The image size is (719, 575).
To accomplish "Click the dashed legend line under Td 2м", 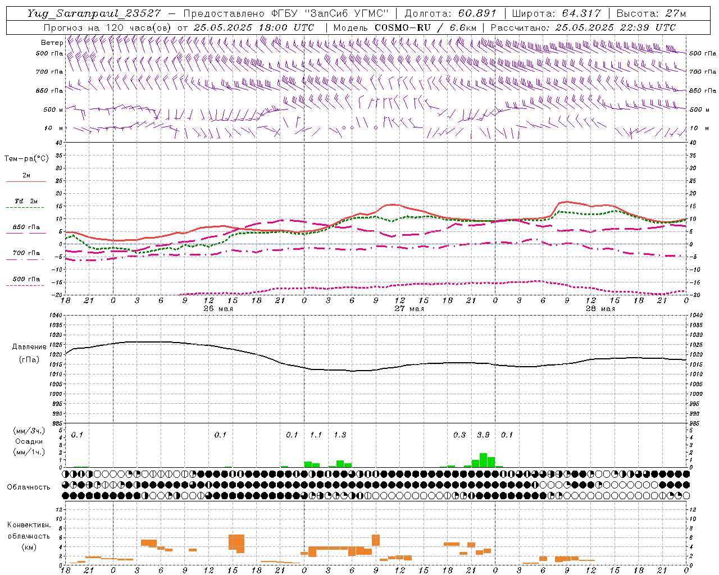I will (x=25, y=208).
